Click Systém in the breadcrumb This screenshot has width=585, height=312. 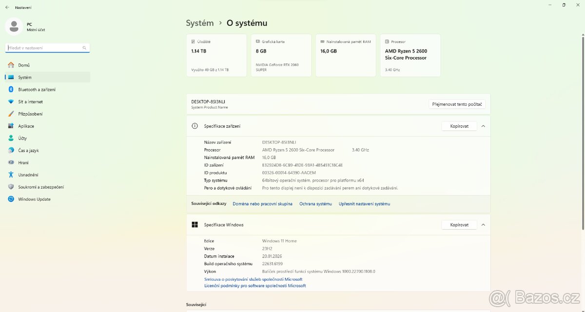coord(199,23)
